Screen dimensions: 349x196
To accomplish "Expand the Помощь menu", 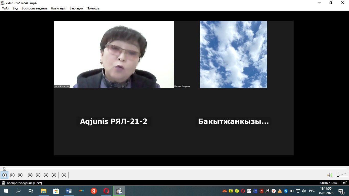I will (x=93, y=8).
